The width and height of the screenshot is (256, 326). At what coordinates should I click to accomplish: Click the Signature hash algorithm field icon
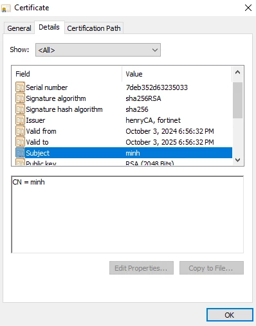point(20,109)
